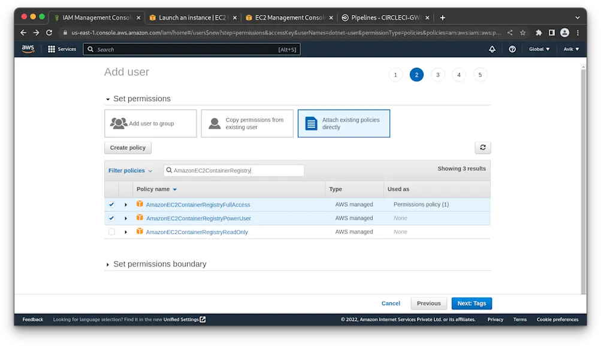Switch to Launch an instance EC2 tab
Screen dimensions: 601x346
192,17
